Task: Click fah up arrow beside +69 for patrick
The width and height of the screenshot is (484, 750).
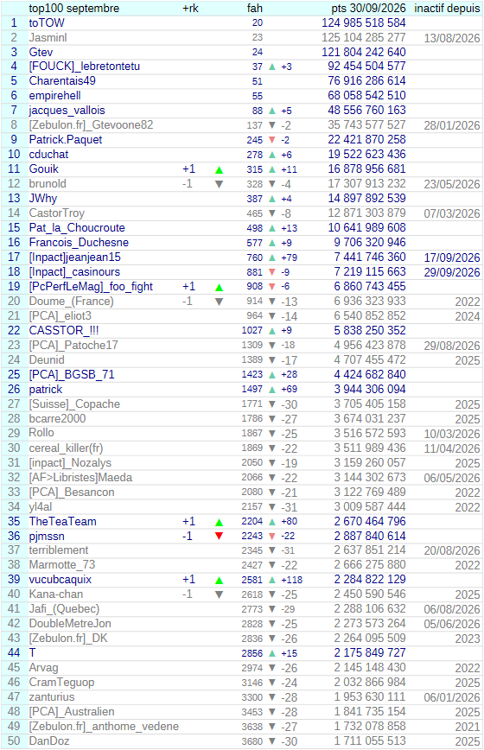Action: pyautogui.click(x=272, y=390)
